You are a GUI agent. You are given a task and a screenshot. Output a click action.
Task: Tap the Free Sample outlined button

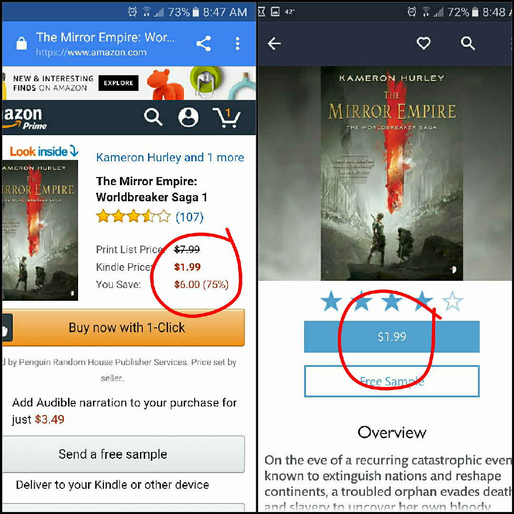[392, 381]
